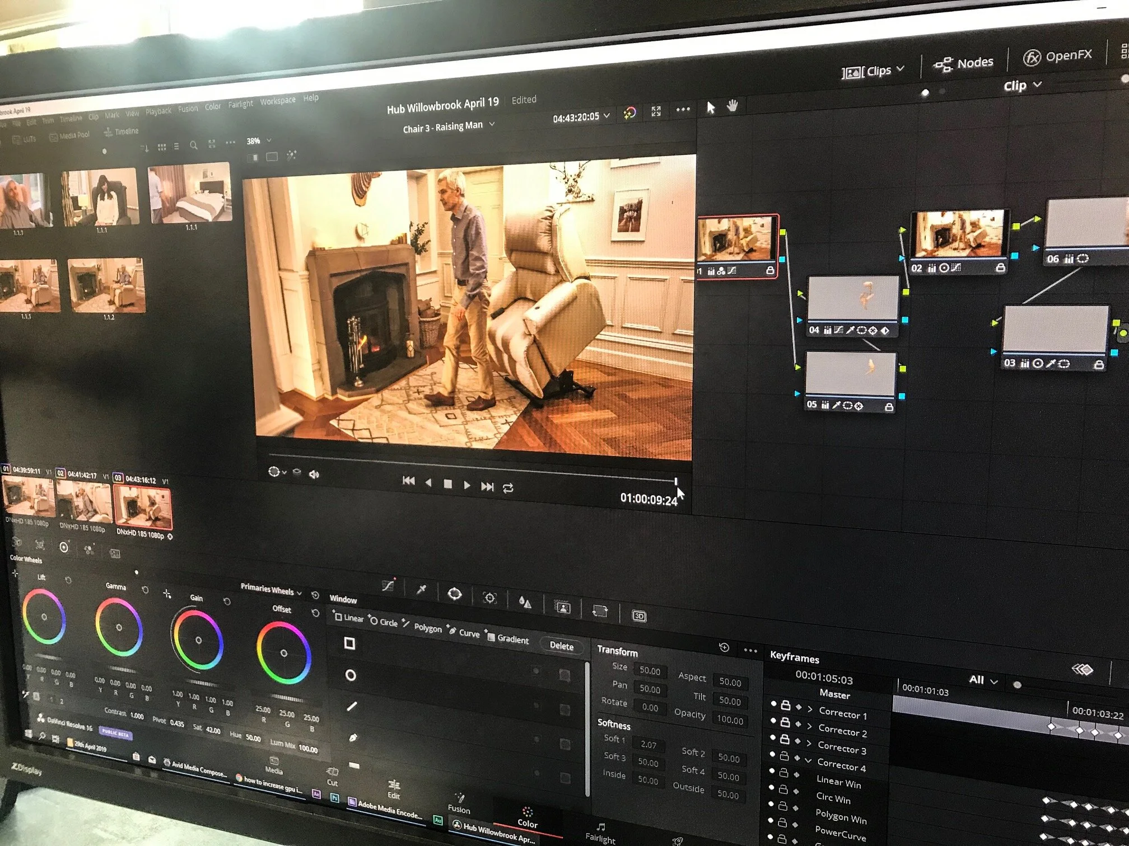Screen dimensions: 1129x846
Task: Expand the Corrector 2 keyframe track
Action: 809,726
